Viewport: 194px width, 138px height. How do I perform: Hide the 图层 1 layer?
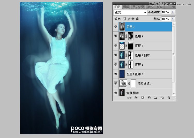click(x=116, y=64)
